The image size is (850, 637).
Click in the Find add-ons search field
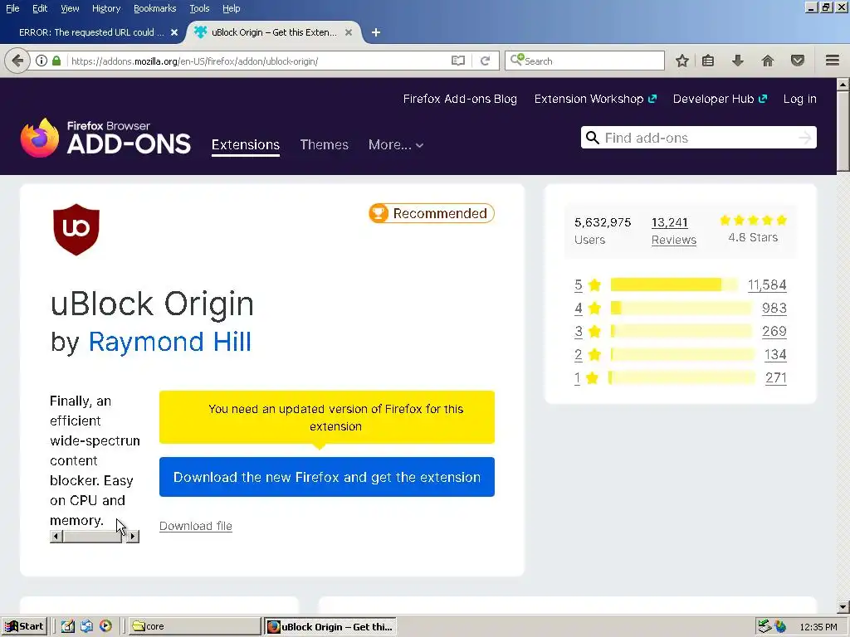[x=699, y=138]
